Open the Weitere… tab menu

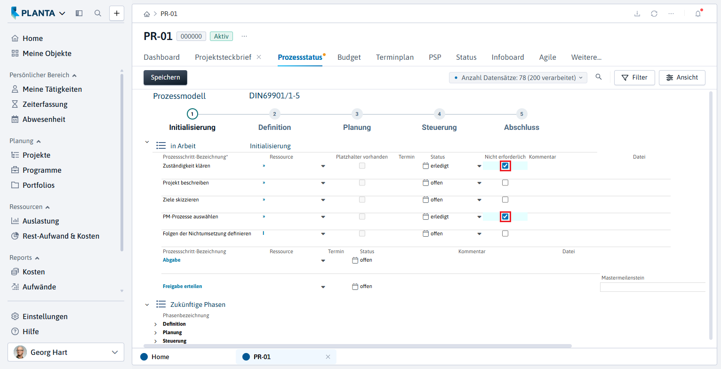click(x=586, y=57)
